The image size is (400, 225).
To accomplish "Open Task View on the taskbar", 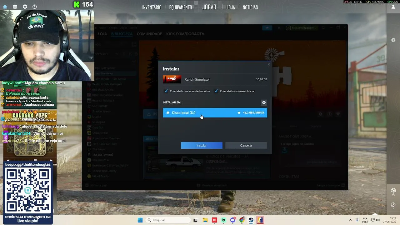I will [x=195, y=220].
